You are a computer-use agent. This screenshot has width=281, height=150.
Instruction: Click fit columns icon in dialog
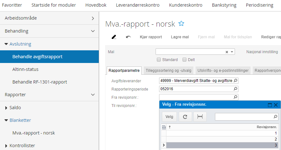200,117
